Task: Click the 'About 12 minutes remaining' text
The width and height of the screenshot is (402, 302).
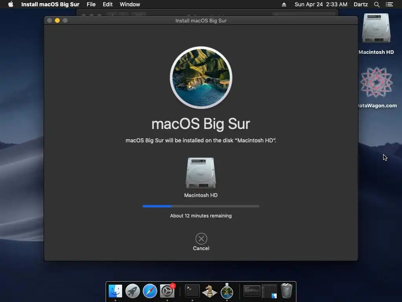Action: 201,216
